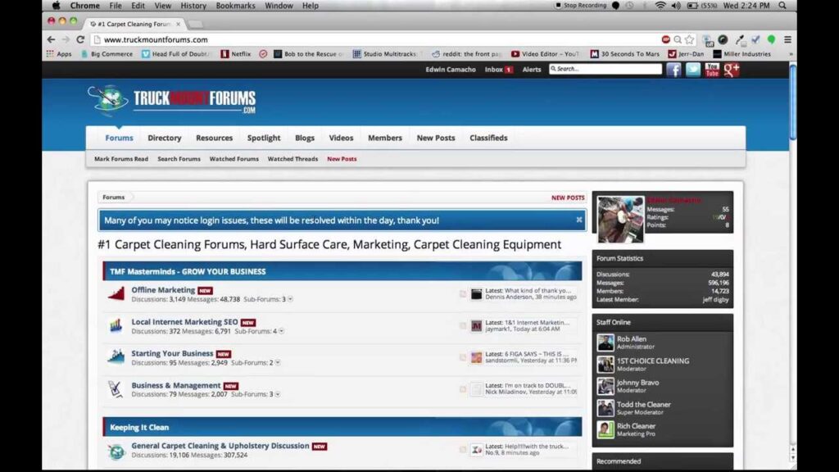Screen dimensions: 839x472
Task: Click the green extension circle icon
Action: 771,39
